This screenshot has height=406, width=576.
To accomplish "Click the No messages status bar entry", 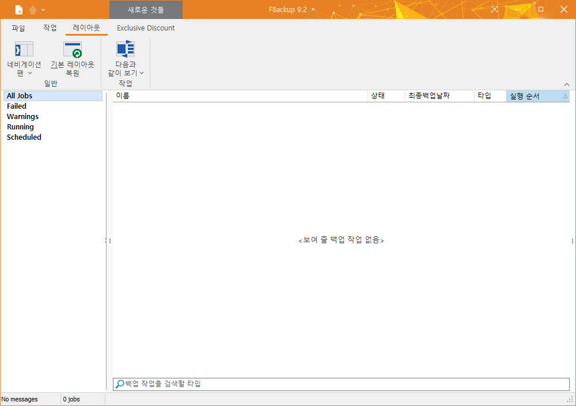I will [x=20, y=399].
